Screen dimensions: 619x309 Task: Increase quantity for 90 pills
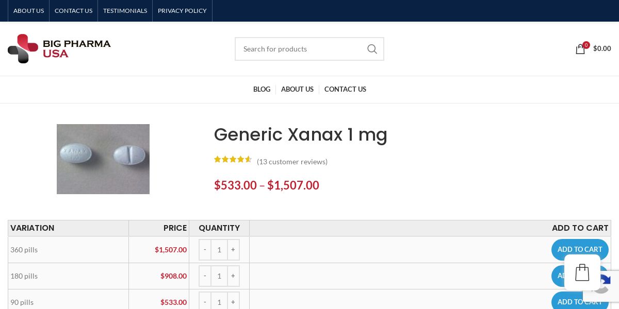pos(233,302)
